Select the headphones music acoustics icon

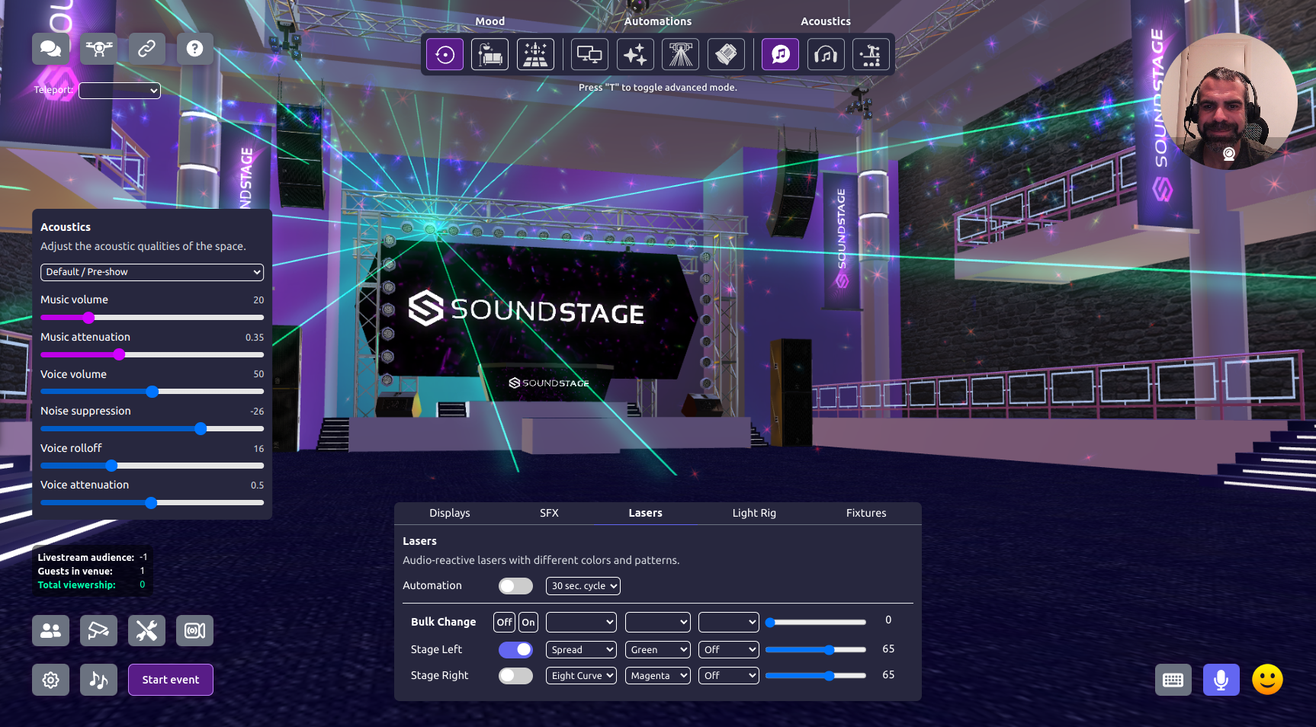[x=826, y=54]
